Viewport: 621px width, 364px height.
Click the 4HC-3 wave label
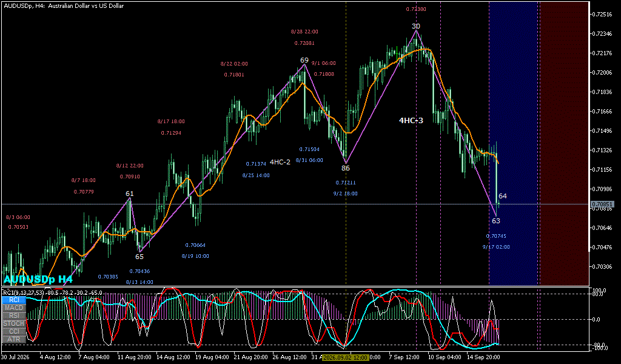point(411,120)
